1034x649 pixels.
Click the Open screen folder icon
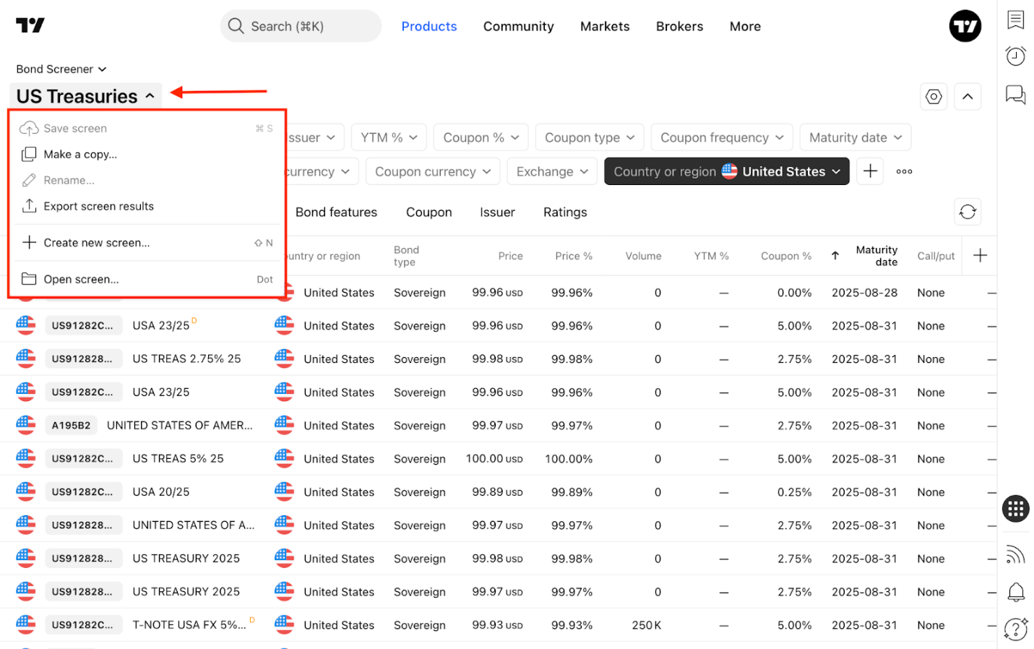click(x=29, y=279)
